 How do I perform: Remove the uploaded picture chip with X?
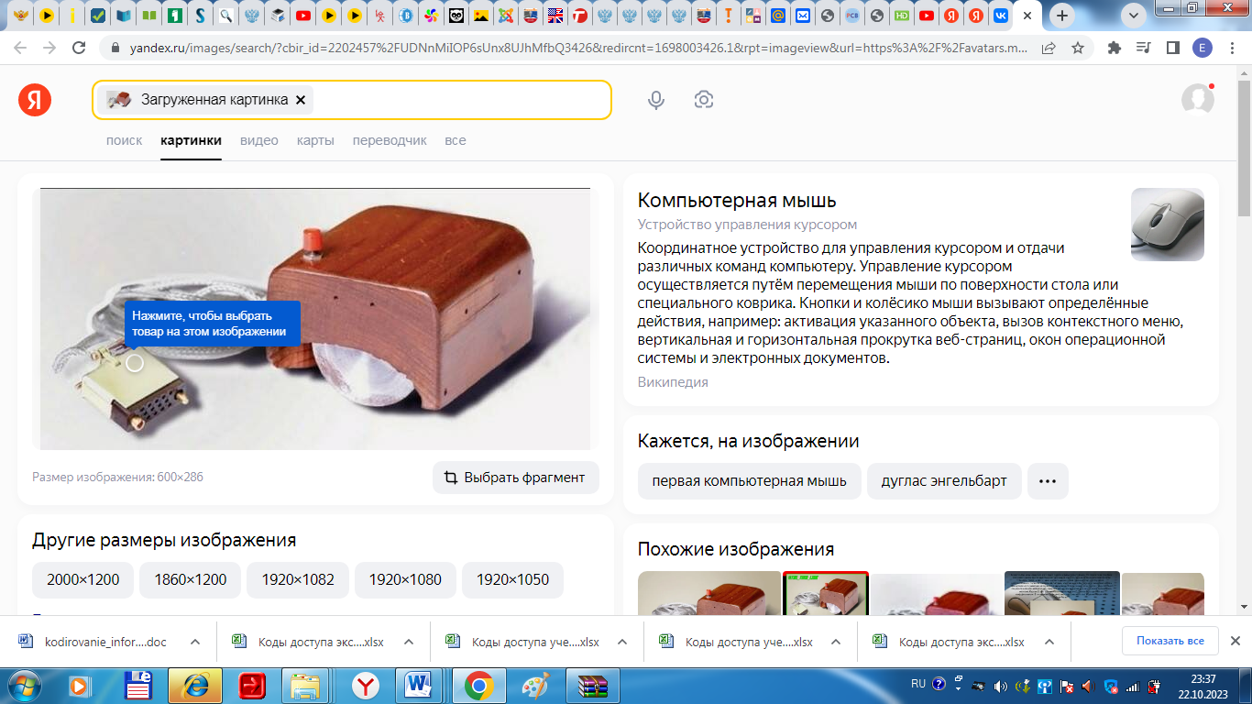(300, 100)
